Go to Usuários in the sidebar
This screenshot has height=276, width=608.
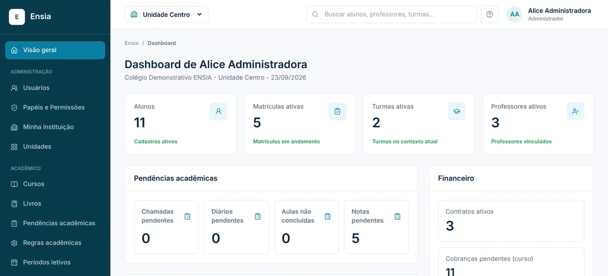point(55,88)
